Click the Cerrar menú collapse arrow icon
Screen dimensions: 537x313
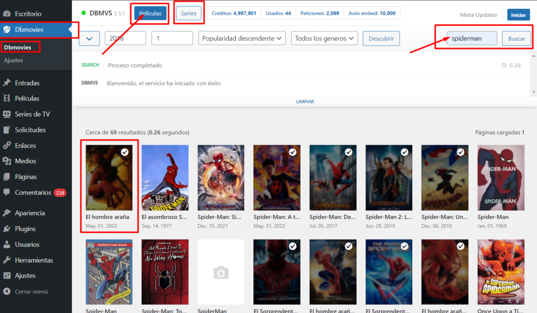click(x=7, y=292)
